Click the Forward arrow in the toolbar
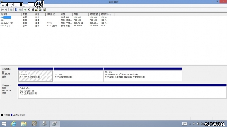The image size is (227, 127). point(6,10)
